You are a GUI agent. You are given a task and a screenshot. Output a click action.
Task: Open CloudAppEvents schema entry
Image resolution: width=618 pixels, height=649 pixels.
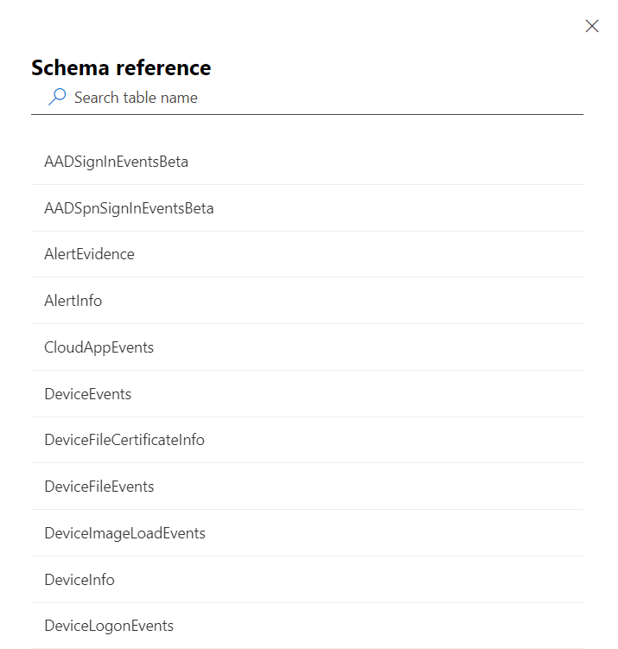[x=99, y=347]
